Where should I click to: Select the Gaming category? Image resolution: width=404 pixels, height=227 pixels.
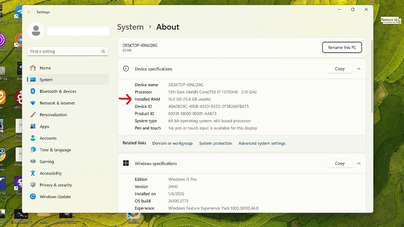pyautogui.click(x=68, y=161)
